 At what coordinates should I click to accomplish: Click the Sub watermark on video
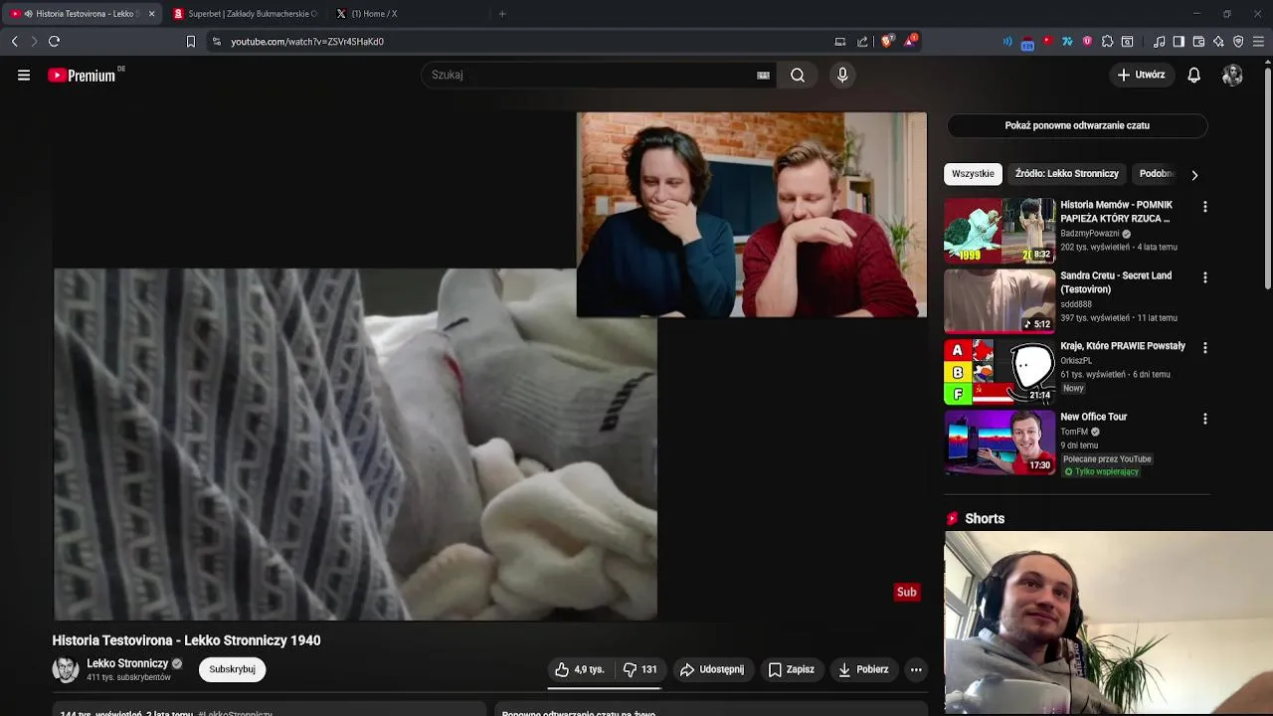(907, 592)
